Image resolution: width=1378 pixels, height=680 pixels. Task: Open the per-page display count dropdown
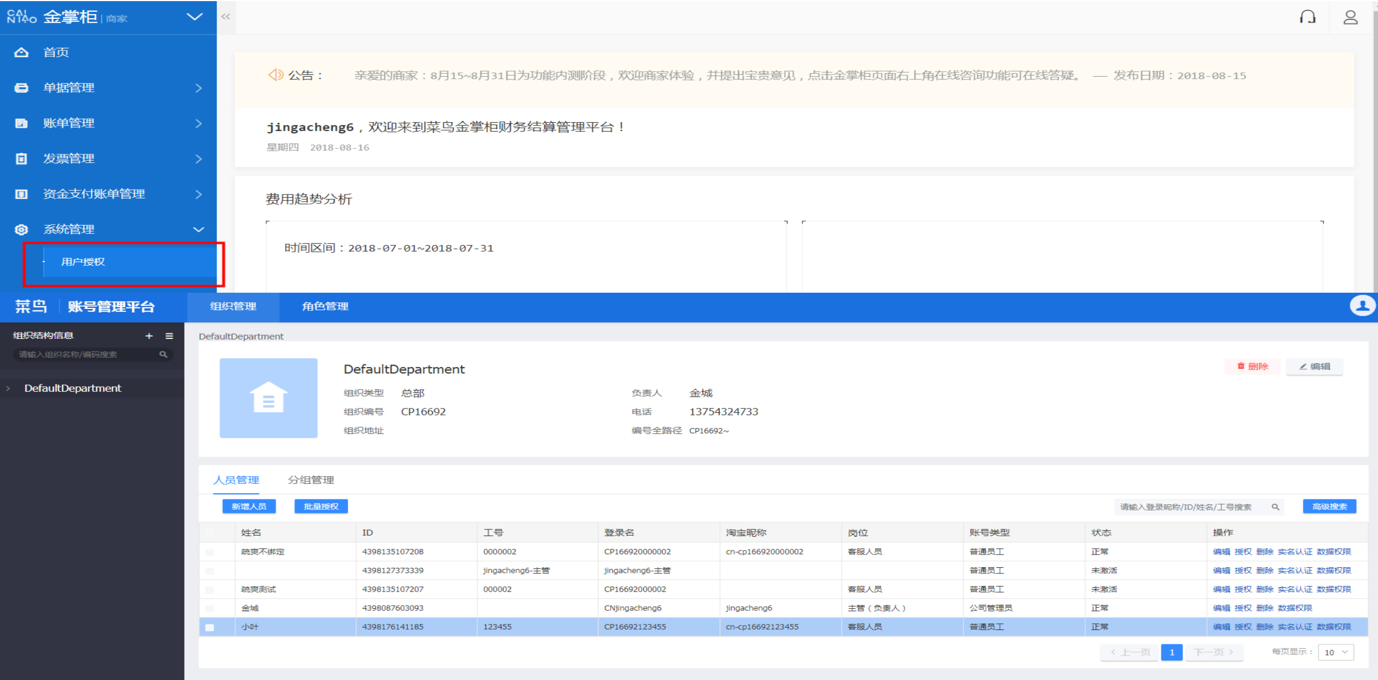click(1336, 652)
